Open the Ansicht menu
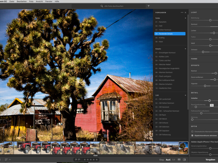Viewport: 218px width, 163px height. click(39, 1)
